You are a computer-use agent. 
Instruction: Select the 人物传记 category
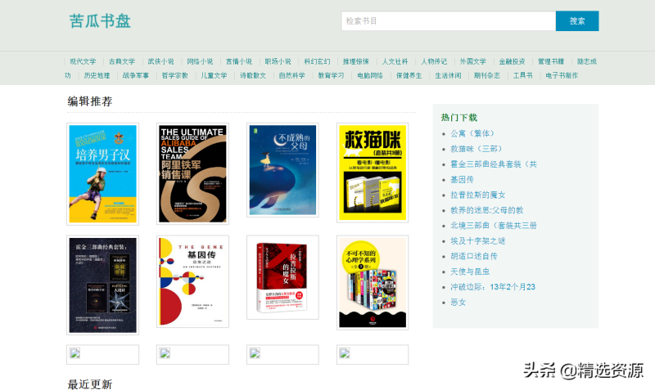click(x=434, y=61)
